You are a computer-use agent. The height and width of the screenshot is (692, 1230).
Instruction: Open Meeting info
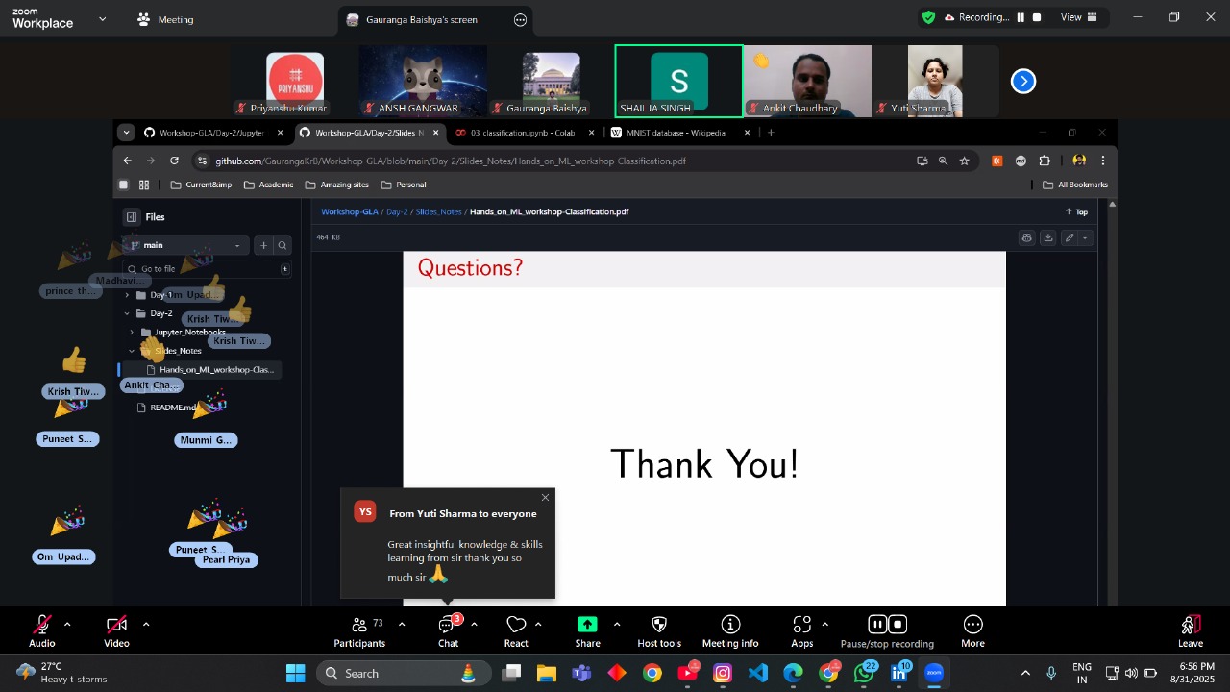pyautogui.click(x=730, y=631)
